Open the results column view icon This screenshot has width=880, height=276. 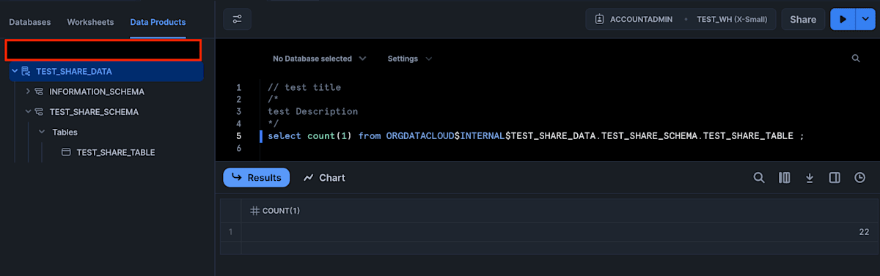pos(785,178)
